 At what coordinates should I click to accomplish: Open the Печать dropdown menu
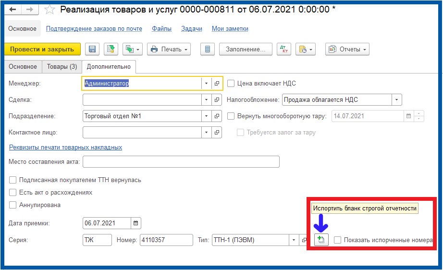tap(168, 49)
